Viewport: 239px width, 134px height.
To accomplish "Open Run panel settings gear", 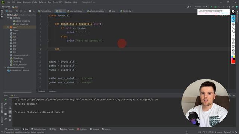I will [x=230, y=95].
